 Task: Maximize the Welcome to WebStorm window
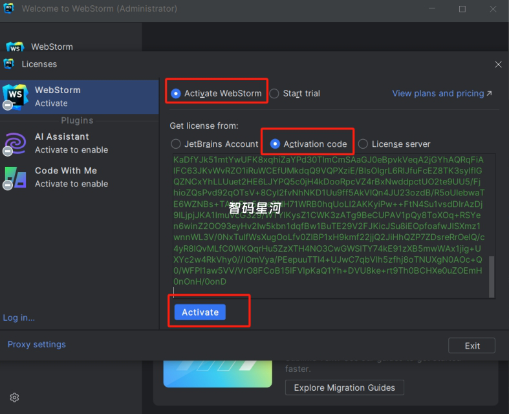tap(462, 9)
